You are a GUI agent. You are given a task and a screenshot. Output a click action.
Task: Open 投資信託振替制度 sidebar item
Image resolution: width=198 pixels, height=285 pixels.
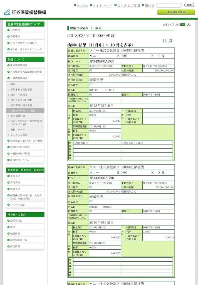(25, 147)
